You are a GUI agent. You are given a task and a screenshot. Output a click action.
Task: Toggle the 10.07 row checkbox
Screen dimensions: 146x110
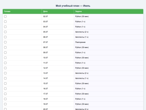click(5, 58)
